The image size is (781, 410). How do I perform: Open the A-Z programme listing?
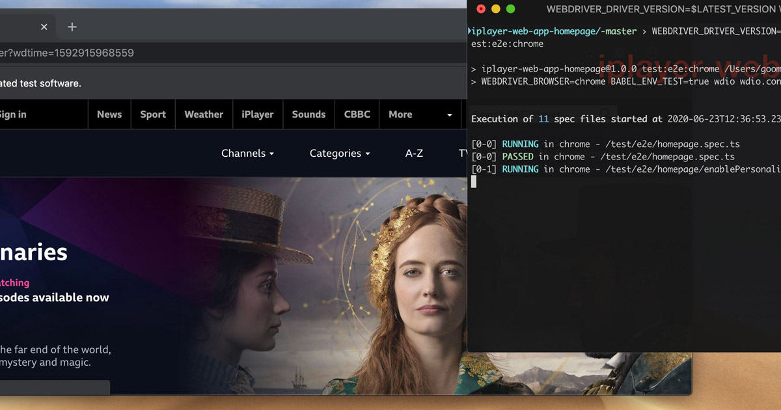pos(414,154)
